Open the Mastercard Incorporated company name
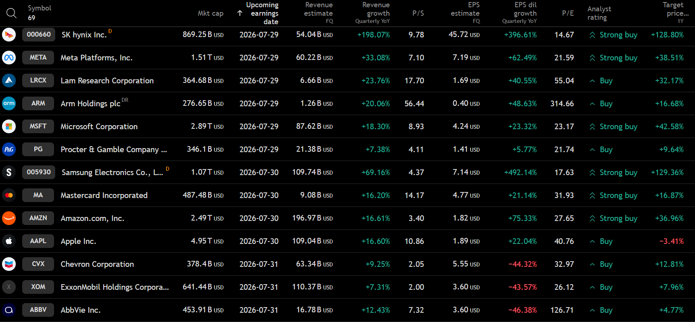Image resolution: width=695 pixels, height=322 pixels. (x=104, y=196)
